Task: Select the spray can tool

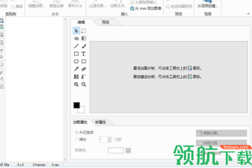Action: [83, 77]
